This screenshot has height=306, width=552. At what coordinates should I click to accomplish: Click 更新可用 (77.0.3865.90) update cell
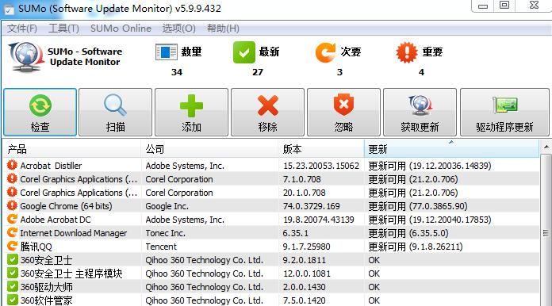pyautogui.click(x=417, y=206)
